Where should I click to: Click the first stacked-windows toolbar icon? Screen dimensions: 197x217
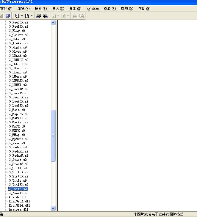[x=38, y=16]
